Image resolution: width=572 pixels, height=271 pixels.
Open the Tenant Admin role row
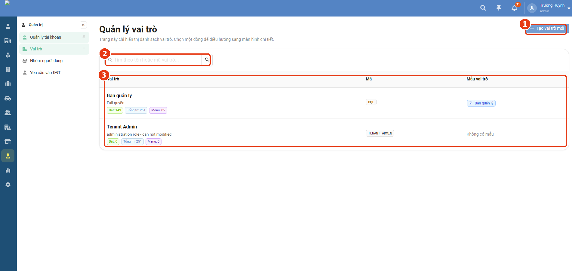tap(334, 134)
